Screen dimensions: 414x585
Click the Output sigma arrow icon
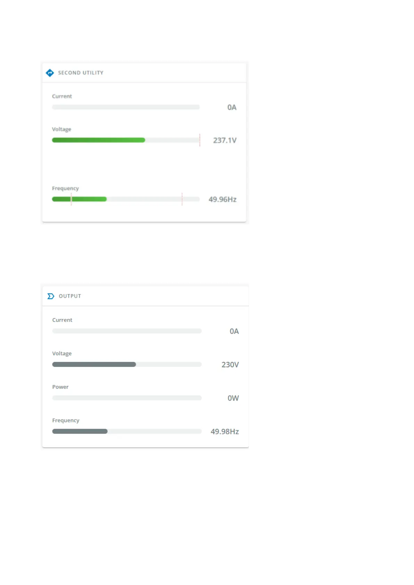click(51, 296)
